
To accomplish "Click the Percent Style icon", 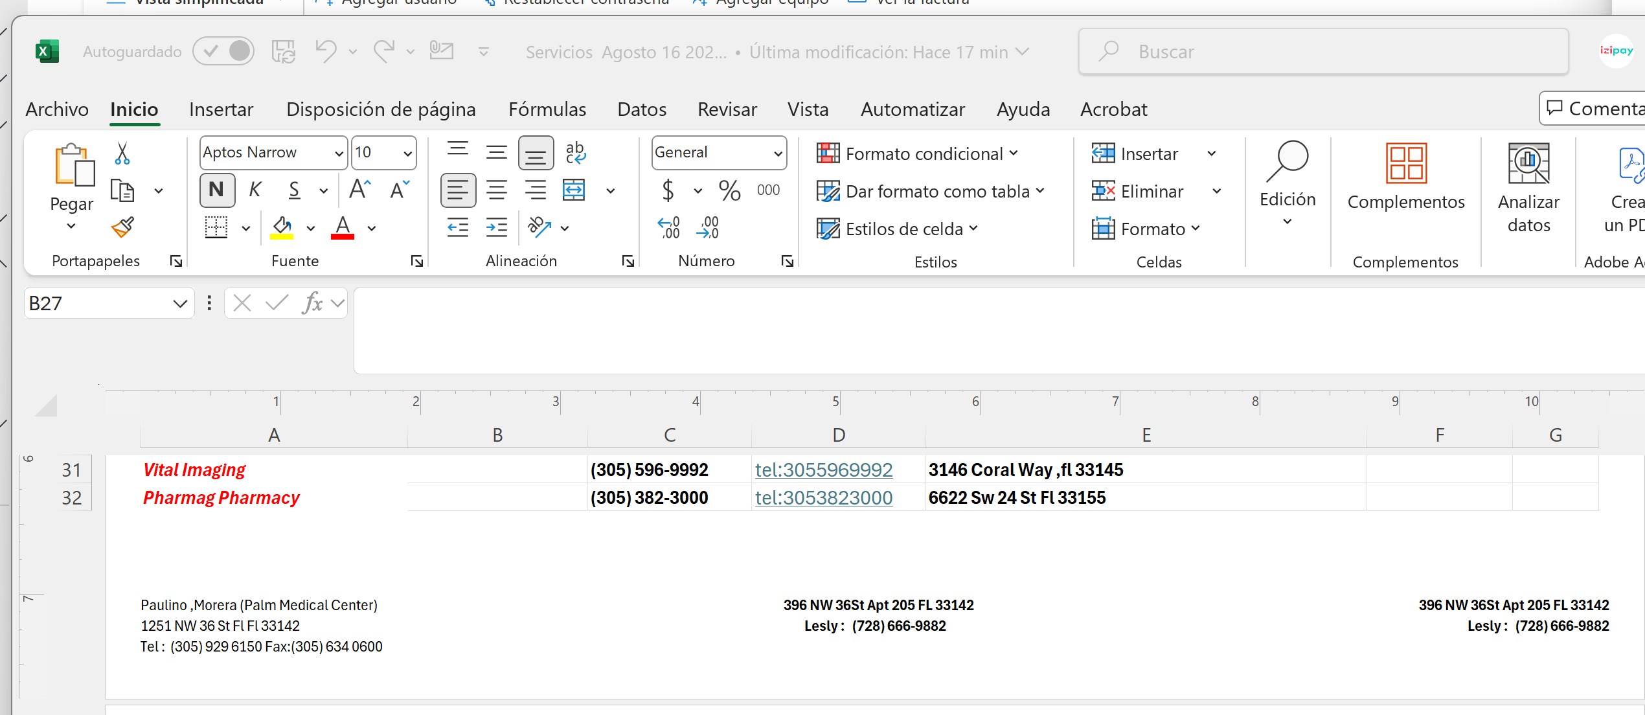I will click(729, 190).
